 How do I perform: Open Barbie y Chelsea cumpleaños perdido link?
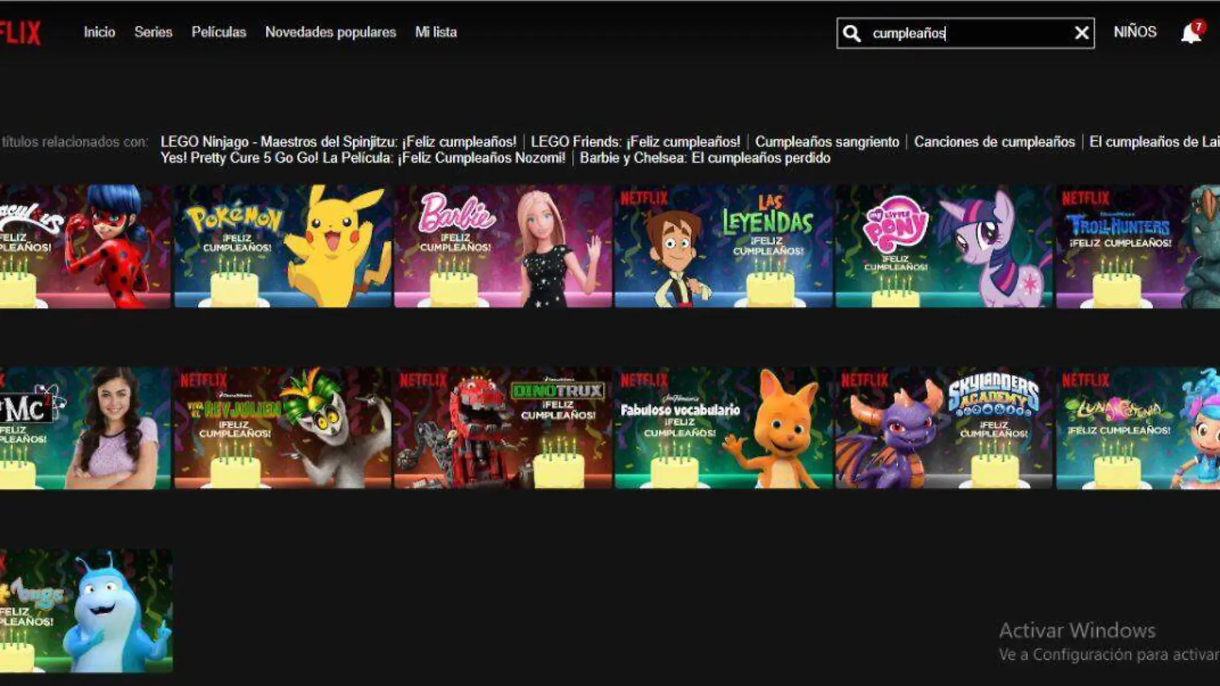pyautogui.click(x=705, y=158)
